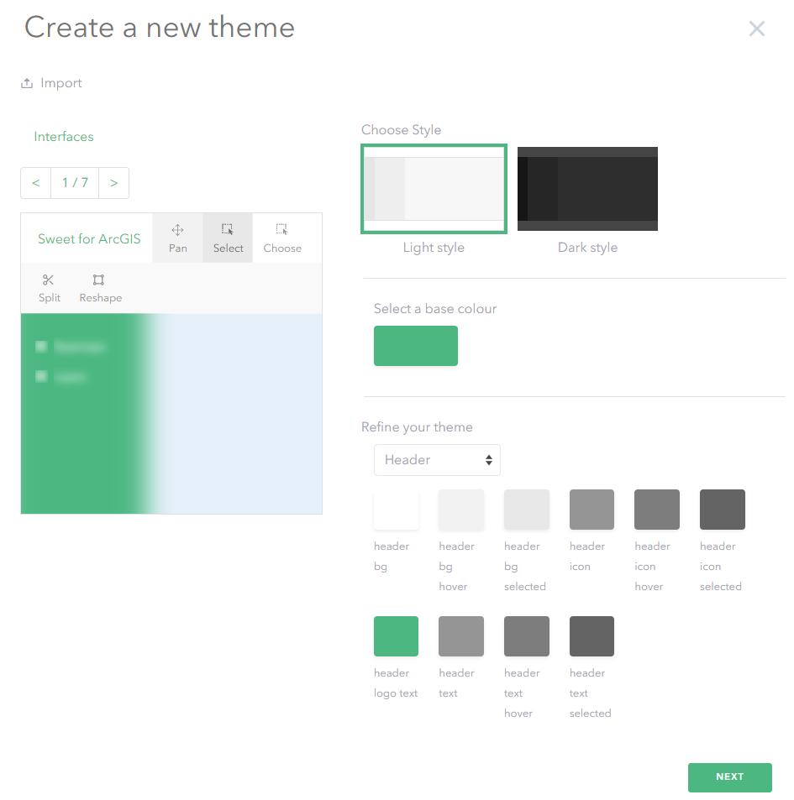Select the Pan tool icon
Viewport: 794px width, 800px height.
pos(177,230)
